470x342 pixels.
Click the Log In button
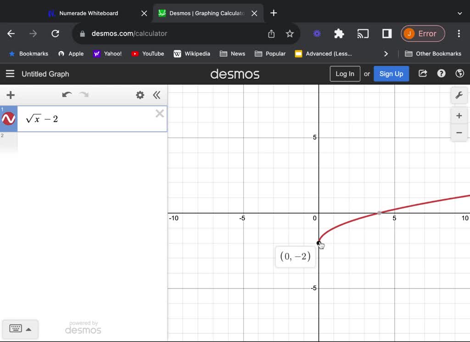(x=345, y=74)
